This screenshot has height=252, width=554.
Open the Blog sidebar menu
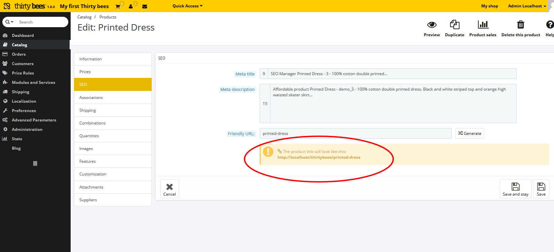[35, 148]
